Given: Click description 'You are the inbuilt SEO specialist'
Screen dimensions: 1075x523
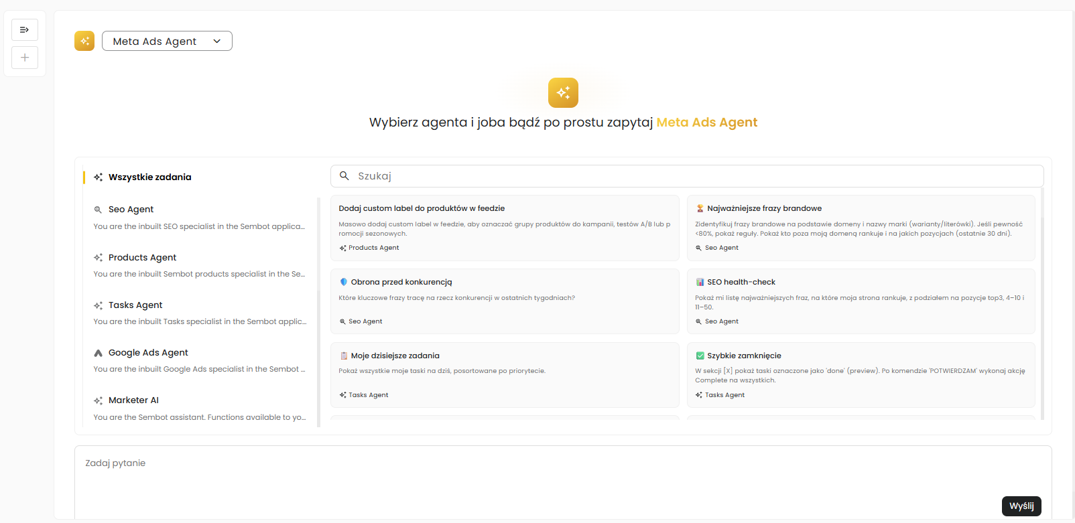Looking at the screenshot, I should 199,226.
